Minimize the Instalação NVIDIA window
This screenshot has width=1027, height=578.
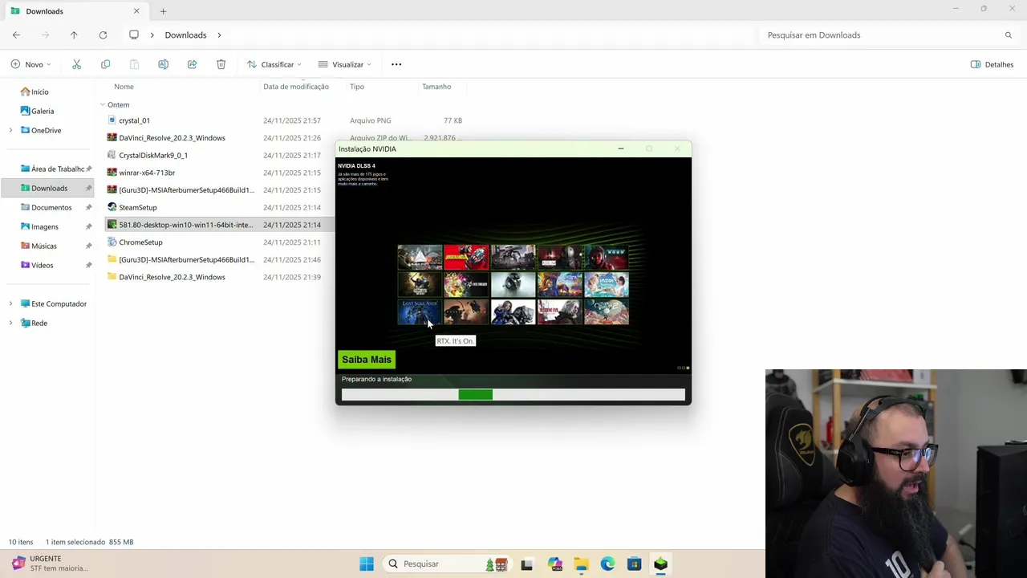tap(620, 149)
